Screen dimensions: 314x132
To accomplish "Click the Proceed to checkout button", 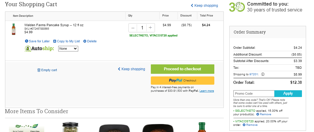I will (183, 69).
